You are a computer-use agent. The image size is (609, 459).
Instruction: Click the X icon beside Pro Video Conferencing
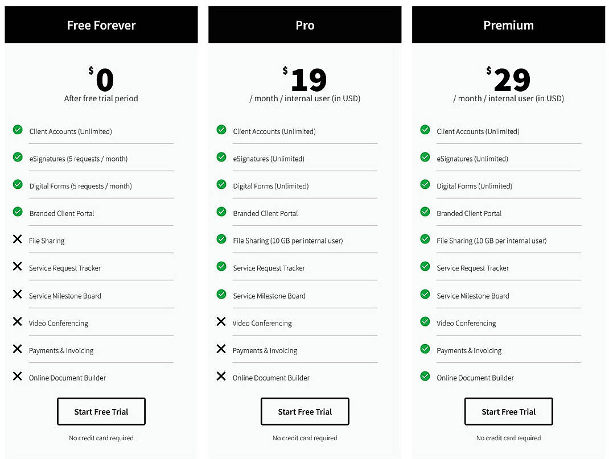[x=221, y=321]
